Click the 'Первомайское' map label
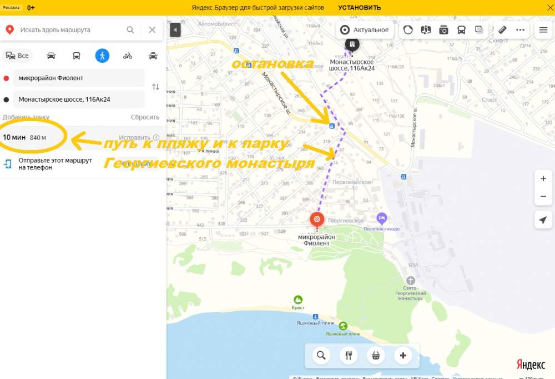 (x=352, y=182)
